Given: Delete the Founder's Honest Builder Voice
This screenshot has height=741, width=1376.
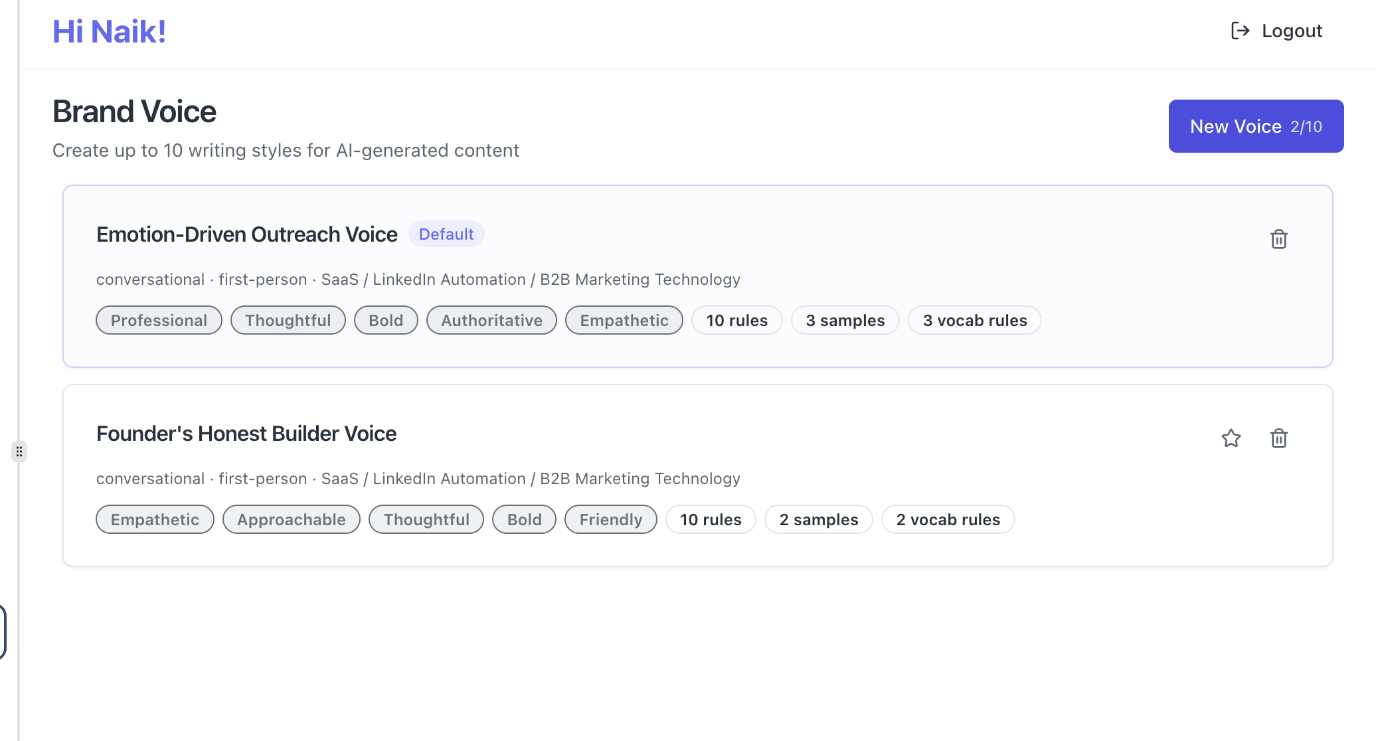Looking at the screenshot, I should 1278,438.
